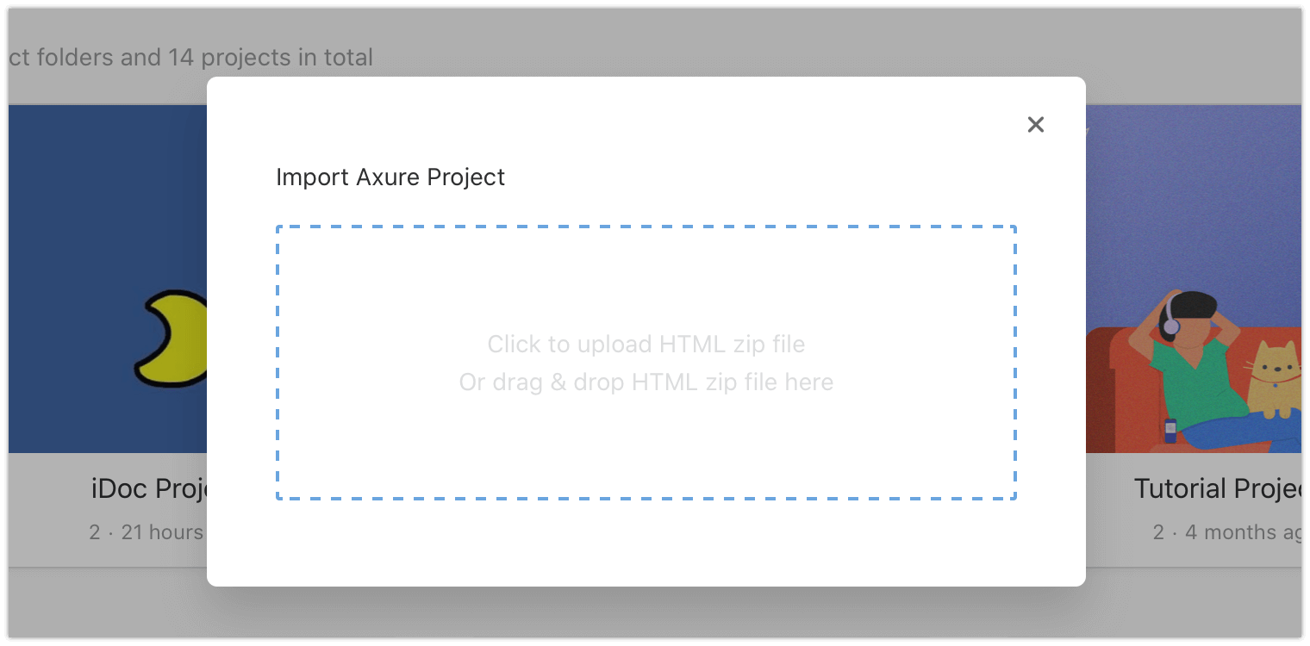The image size is (1310, 646).
Task: Click the "Or drag & drop HTML zip file here" text
Action: point(646,382)
